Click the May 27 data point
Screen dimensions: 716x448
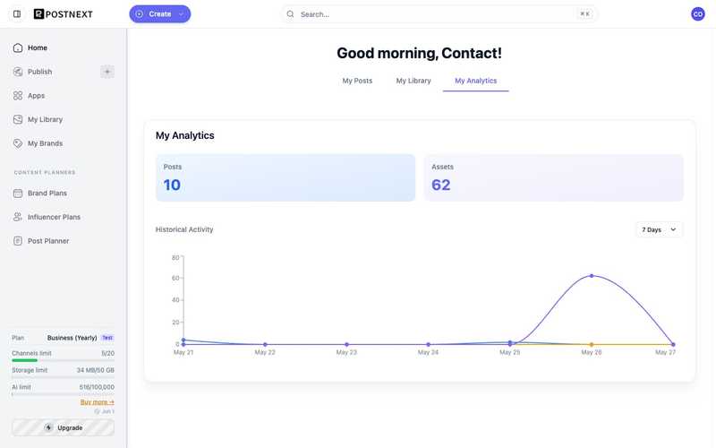click(673, 345)
